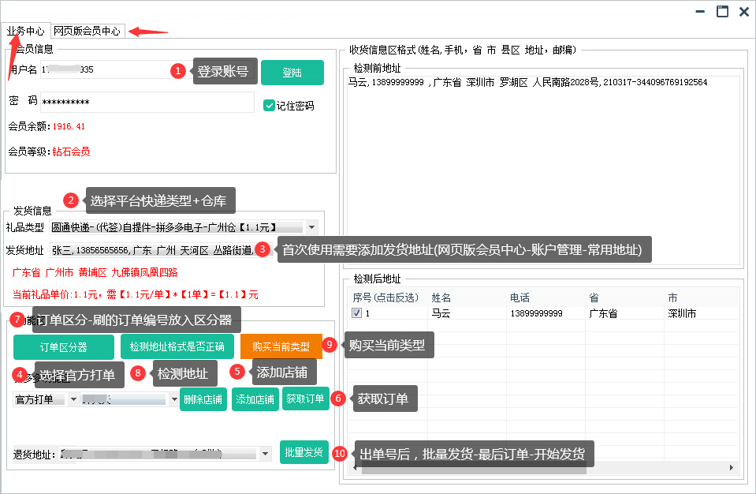Open the 网页版会员中心 tab
This screenshot has width=756, height=494.
[87, 31]
